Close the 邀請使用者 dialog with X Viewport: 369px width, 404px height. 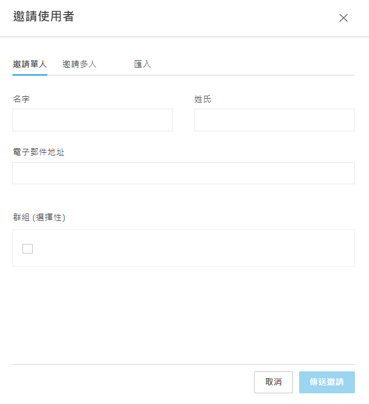pos(344,17)
